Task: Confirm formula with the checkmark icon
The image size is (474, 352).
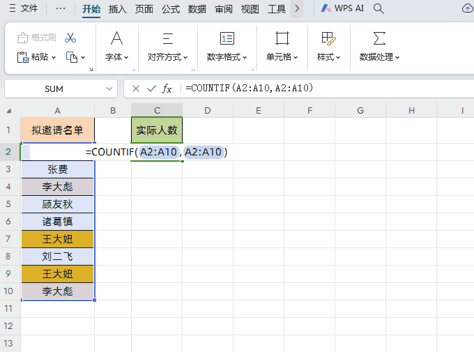Action: (151, 89)
